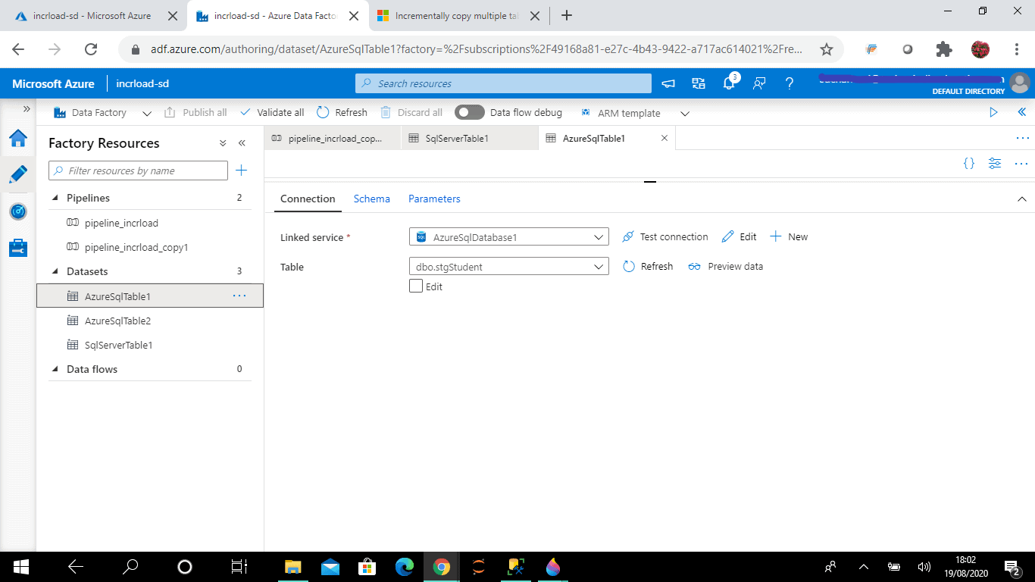Open pipeline_incrload_copy1 in the resource tree
Image resolution: width=1035 pixels, height=582 pixels.
tap(136, 247)
